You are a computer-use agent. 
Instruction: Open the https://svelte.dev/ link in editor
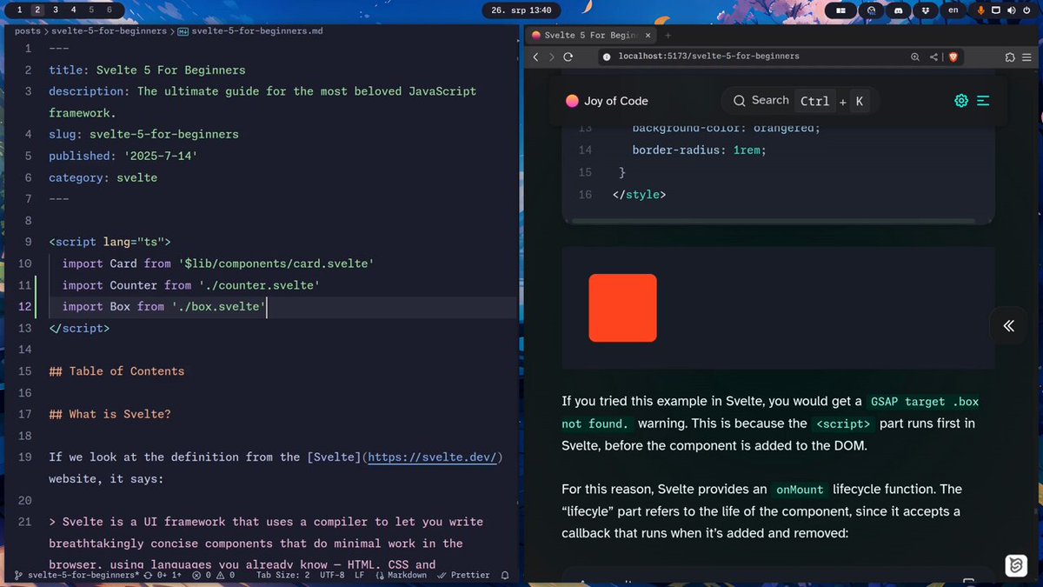(x=431, y=457)
